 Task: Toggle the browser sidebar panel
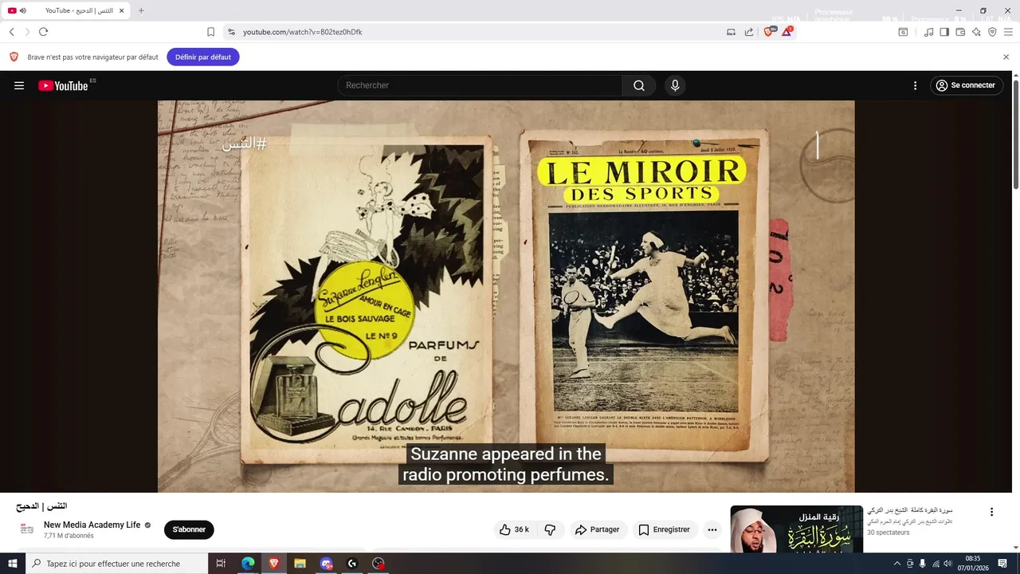pos(944,32)
